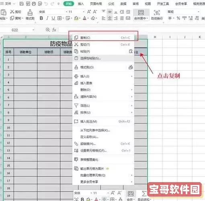This screenshot has height=201, width=205.
Task: Open the font color dropdown arrow
Action: click(x=88, y=18)
